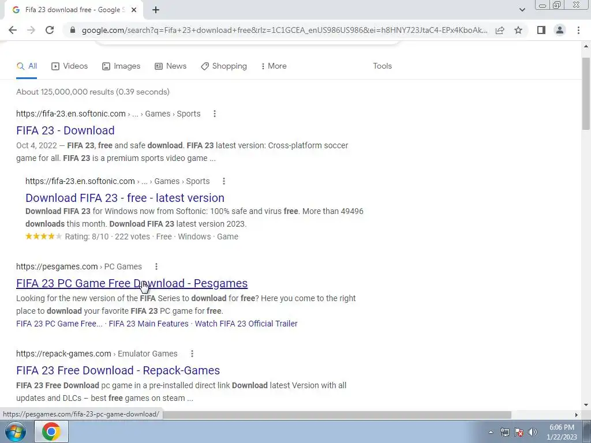Click the About 125,000,000 results text
Viewport: 591px width, 443px height.
pos(93,92)
